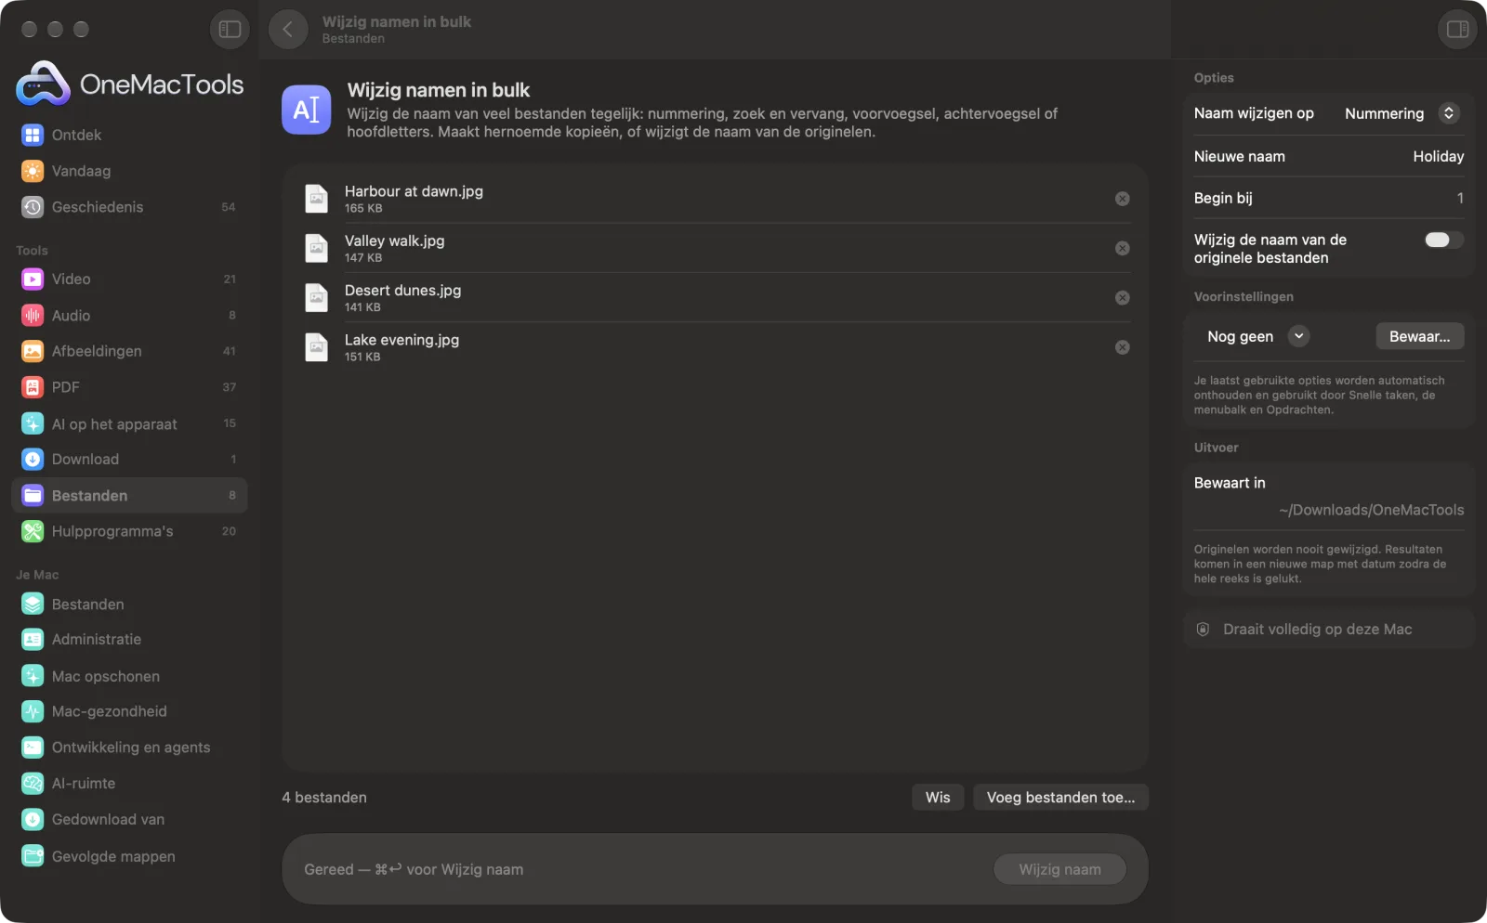Viewport: 1487px width, 923px height.
Task: Open the Naam wijzigen op Nummering dropdown
Action: (x=1401, y=113)
